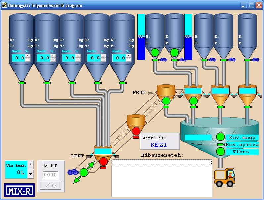Screen dimensions: 264x200
Task: Click the outlet valve of the rightmost weighing hopper
Action: (248, 107)
